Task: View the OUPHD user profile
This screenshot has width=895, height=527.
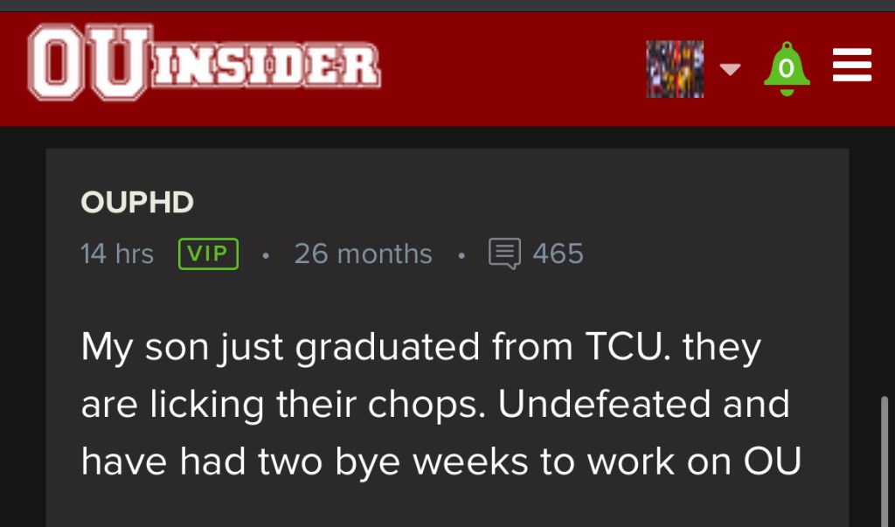Action: 137,203
